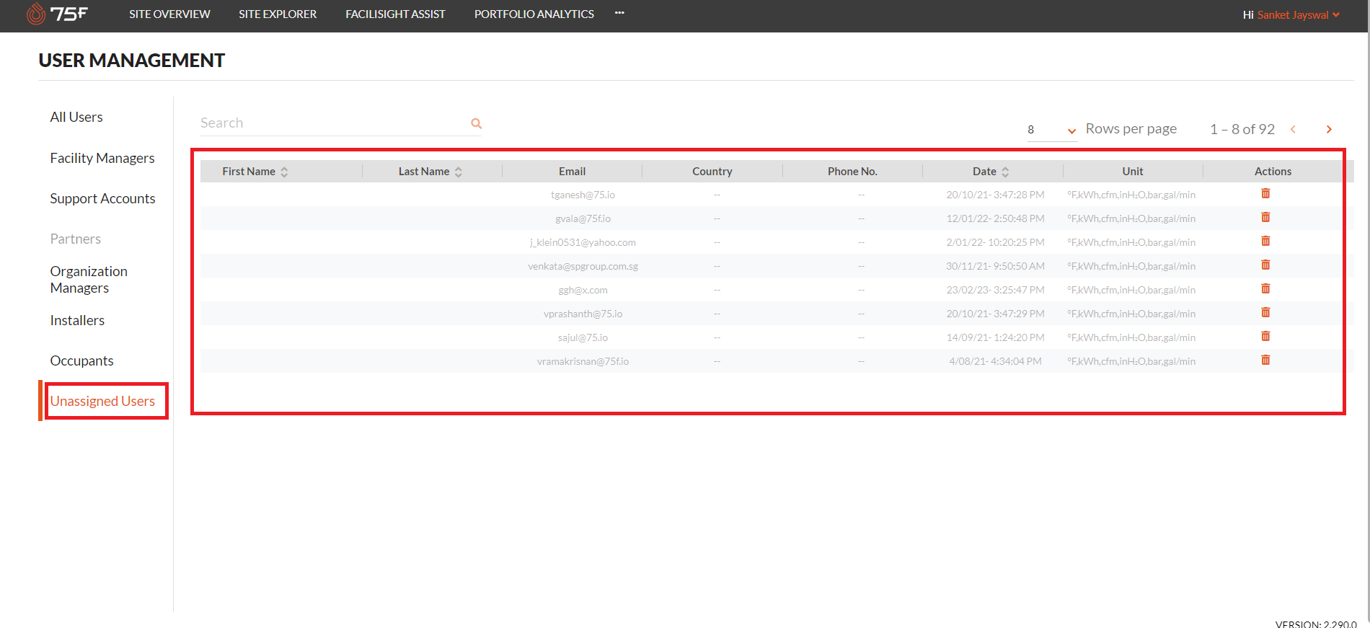Click date 20/10/21- 3:47:28 PM

tap(995, 195)
